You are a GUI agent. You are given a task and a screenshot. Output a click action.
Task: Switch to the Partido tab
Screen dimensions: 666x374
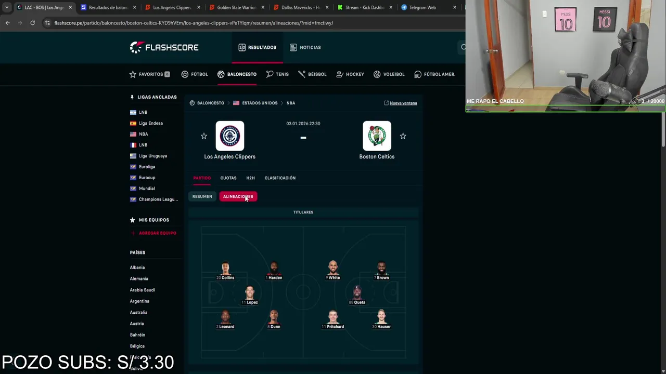202,178
